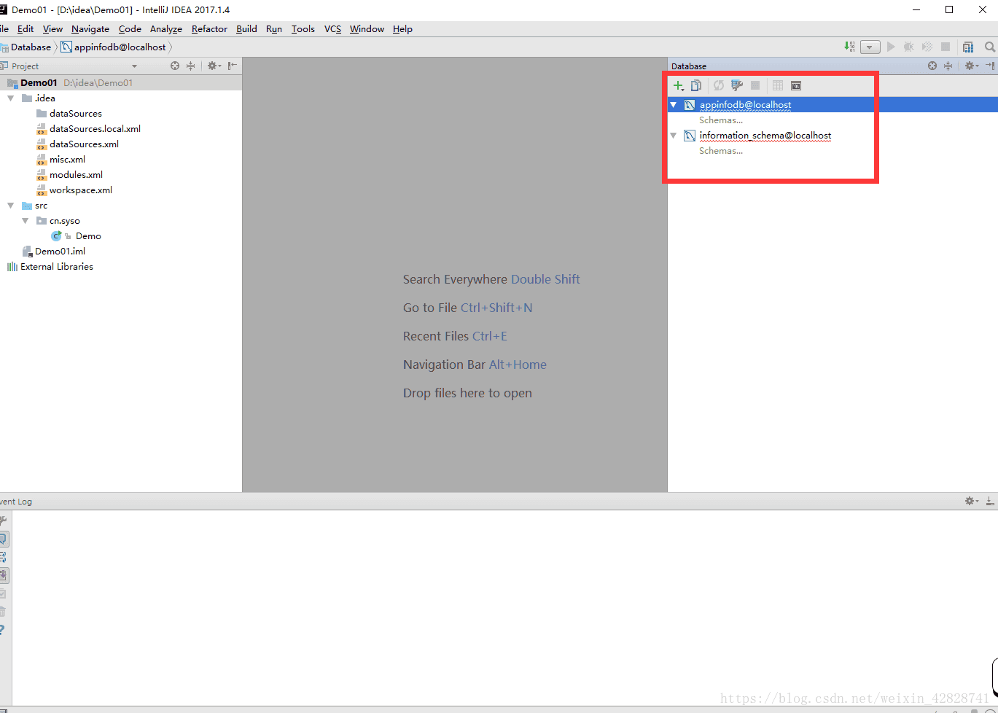Collapse the appinfodb@localhost data source

(674, 105)
